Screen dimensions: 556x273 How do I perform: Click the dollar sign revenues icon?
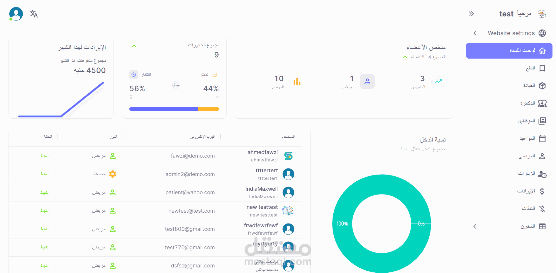click(542, 191)
